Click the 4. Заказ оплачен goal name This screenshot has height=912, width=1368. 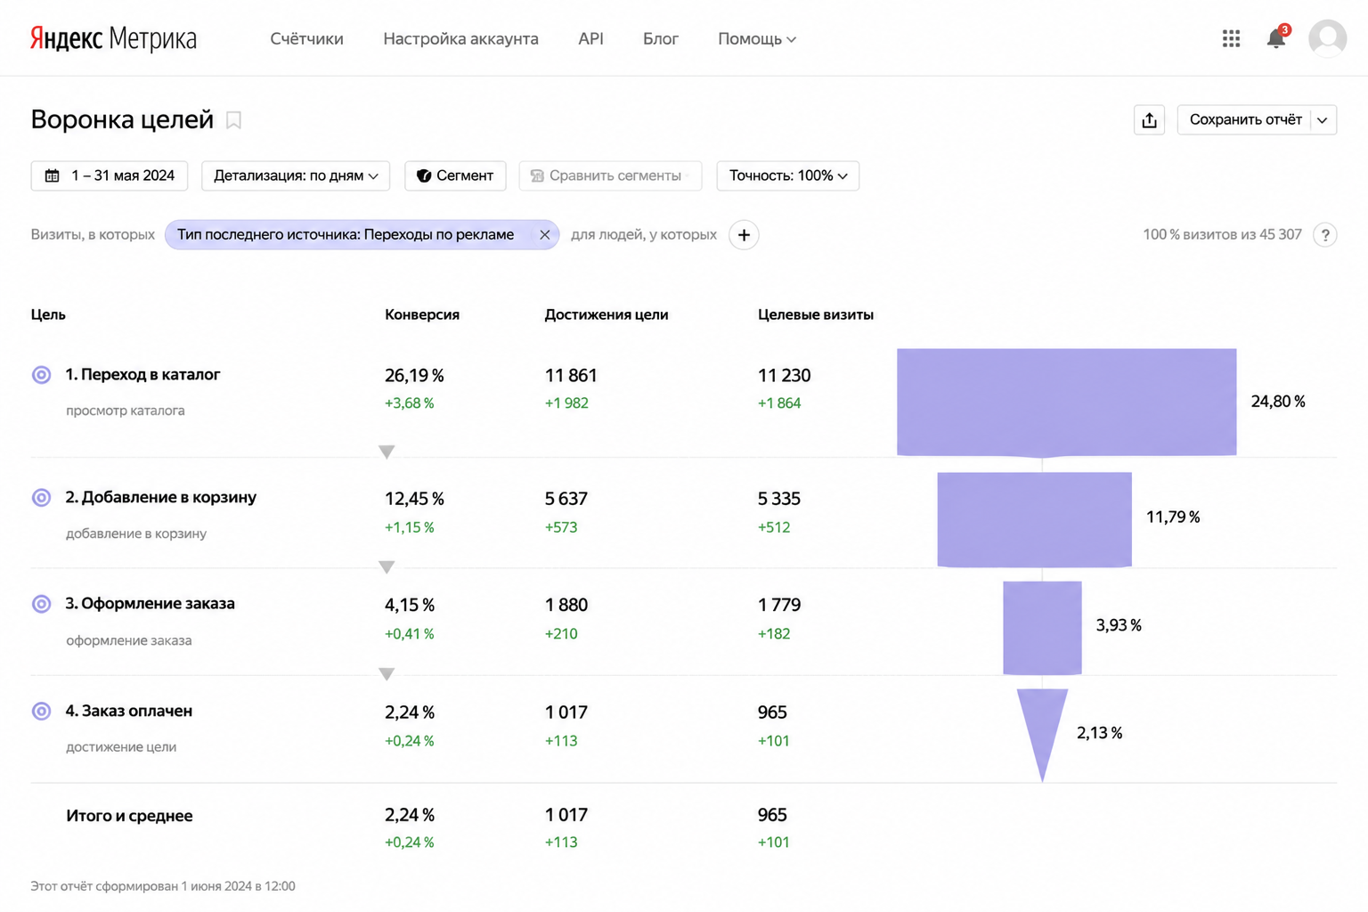tap(129, 711)
